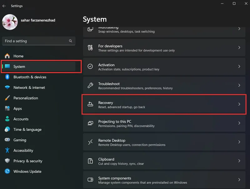Click 'Activation state, subscriptions, product key' text
This screenshot has width=250, height=189.
(x=129, y=69)
